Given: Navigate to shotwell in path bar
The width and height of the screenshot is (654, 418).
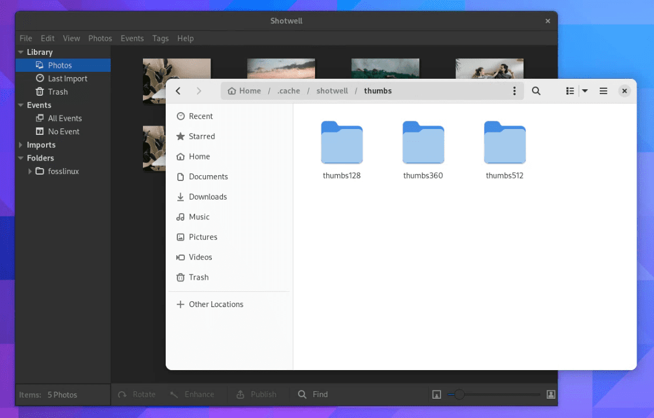Looking at the screenshot, I should tap(332, 91).
